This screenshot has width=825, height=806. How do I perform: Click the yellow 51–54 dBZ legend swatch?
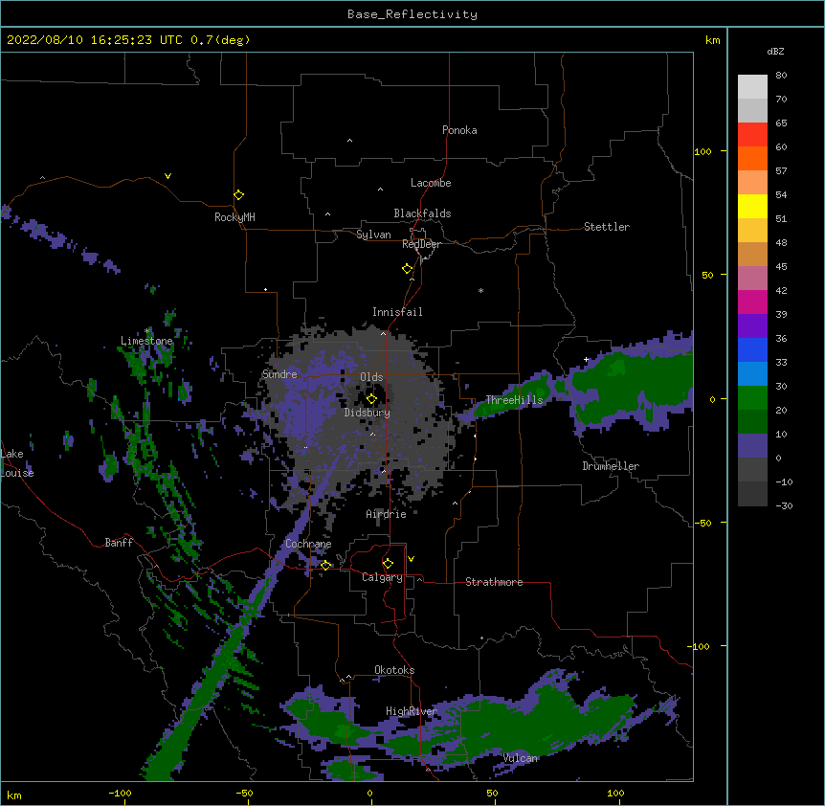(752, 206)
